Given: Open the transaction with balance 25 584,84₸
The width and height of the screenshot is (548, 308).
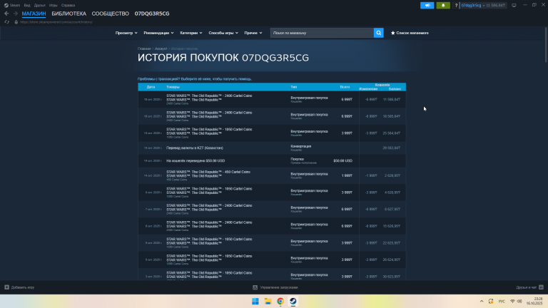Looking at the screenshot, I should click(272, 133).
